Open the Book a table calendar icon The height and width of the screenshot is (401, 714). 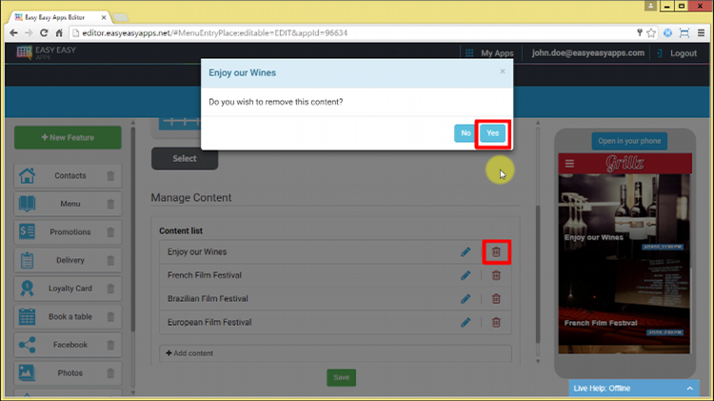pos(27,316)
